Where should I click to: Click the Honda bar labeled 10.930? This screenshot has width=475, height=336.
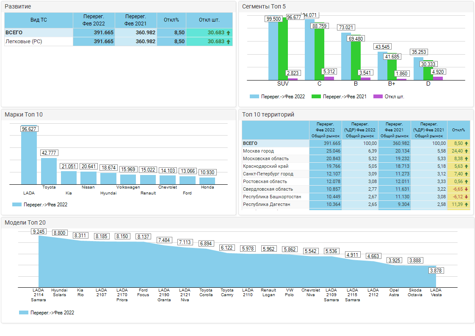click(x=207, y=181)
